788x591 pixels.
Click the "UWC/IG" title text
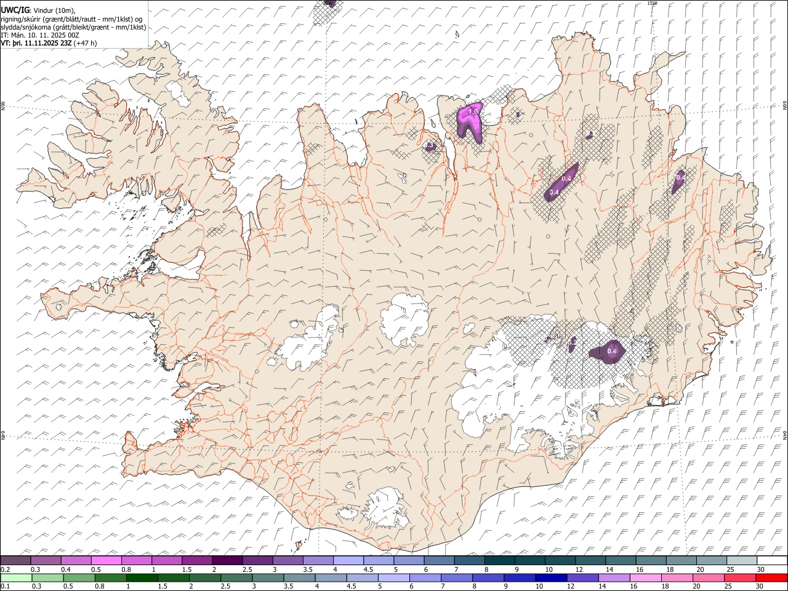tap(15, 10)
